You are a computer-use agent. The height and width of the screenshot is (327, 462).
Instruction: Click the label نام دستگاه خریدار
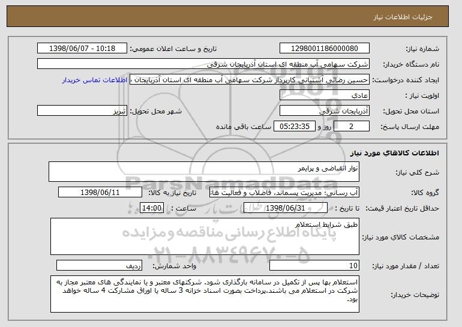pyautogui.click(x=411, y=64)
